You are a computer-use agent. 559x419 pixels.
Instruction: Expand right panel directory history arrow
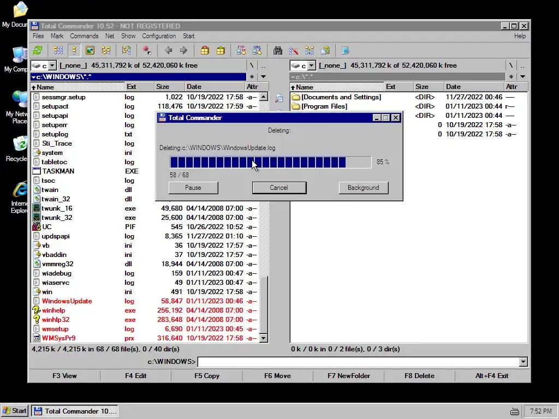(x=522, y=76)
